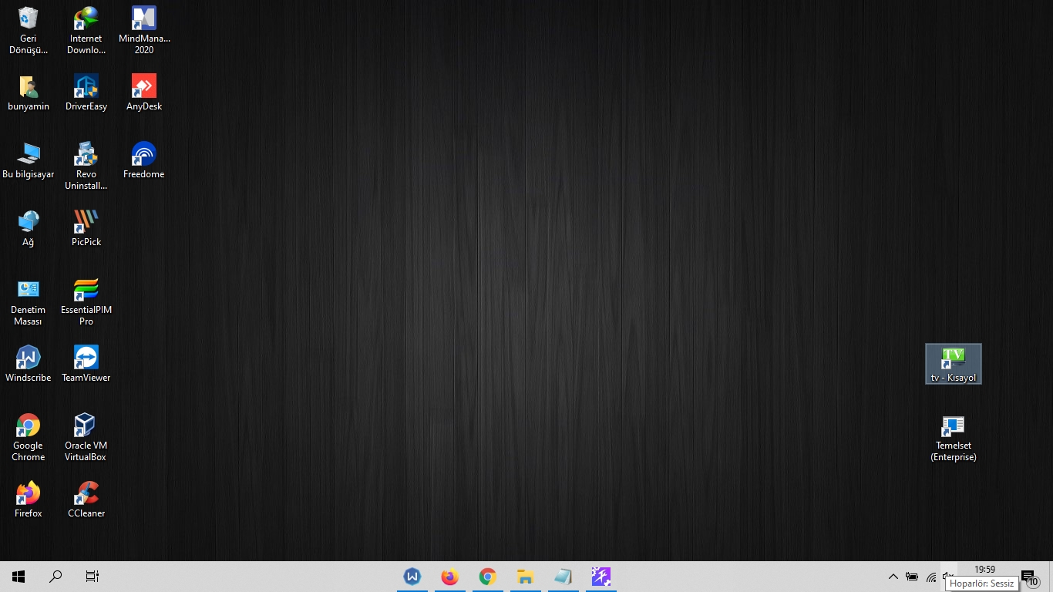Select the PicPick shortcut icon
1053x592 pixels.
click(86, 229)
